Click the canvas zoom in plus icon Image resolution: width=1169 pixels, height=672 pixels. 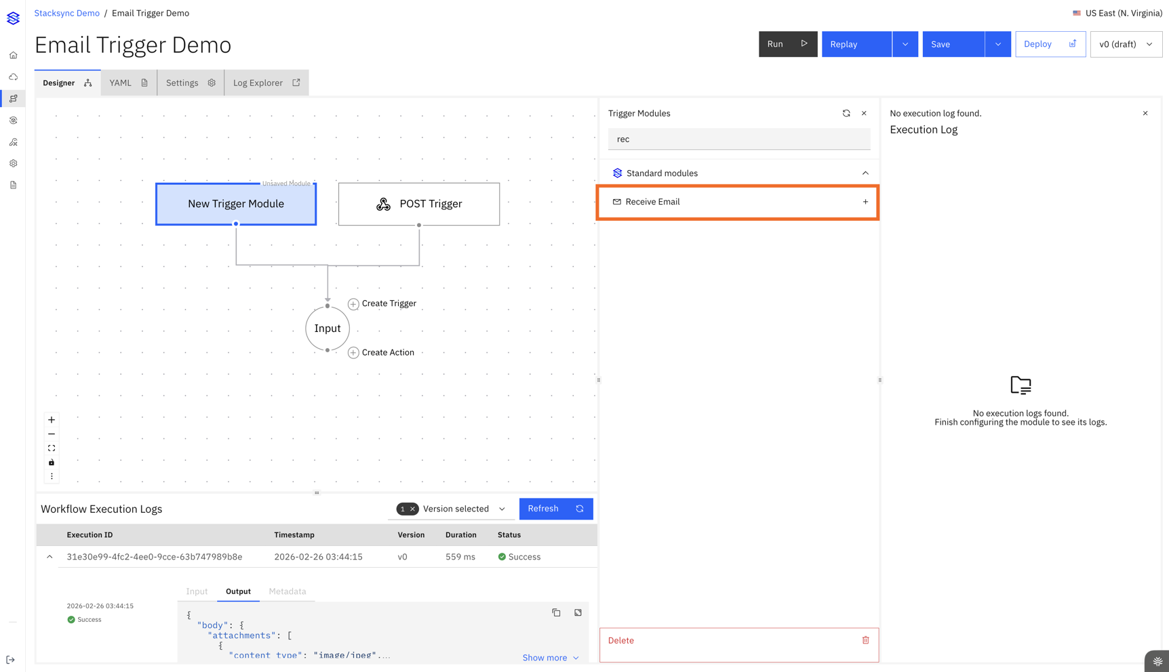(x=52, y=420)
